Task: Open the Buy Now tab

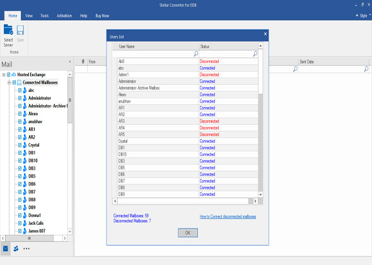Action: [102, 16]
